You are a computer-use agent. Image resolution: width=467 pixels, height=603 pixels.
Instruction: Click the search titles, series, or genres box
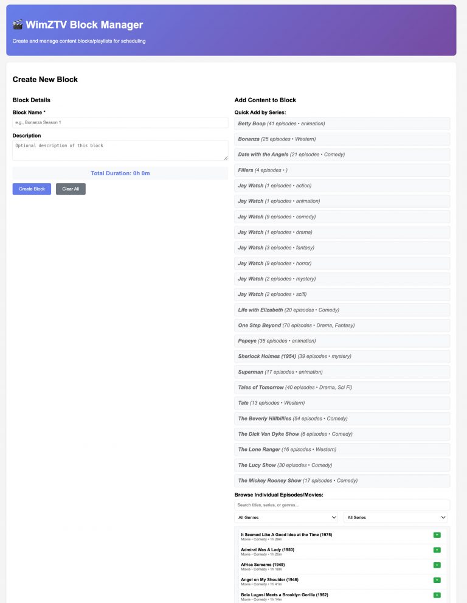pyautogui.click(x=342, y=505)
